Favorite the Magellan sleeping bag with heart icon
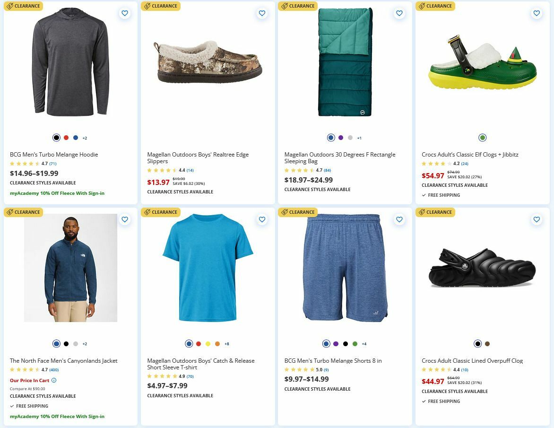This screenshot has width=554, height=428. tap(399, 14)
